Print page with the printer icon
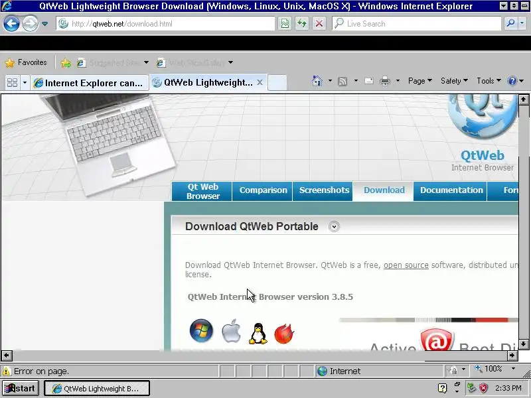This screenshot has height=398, width=531. pos(385,81)
